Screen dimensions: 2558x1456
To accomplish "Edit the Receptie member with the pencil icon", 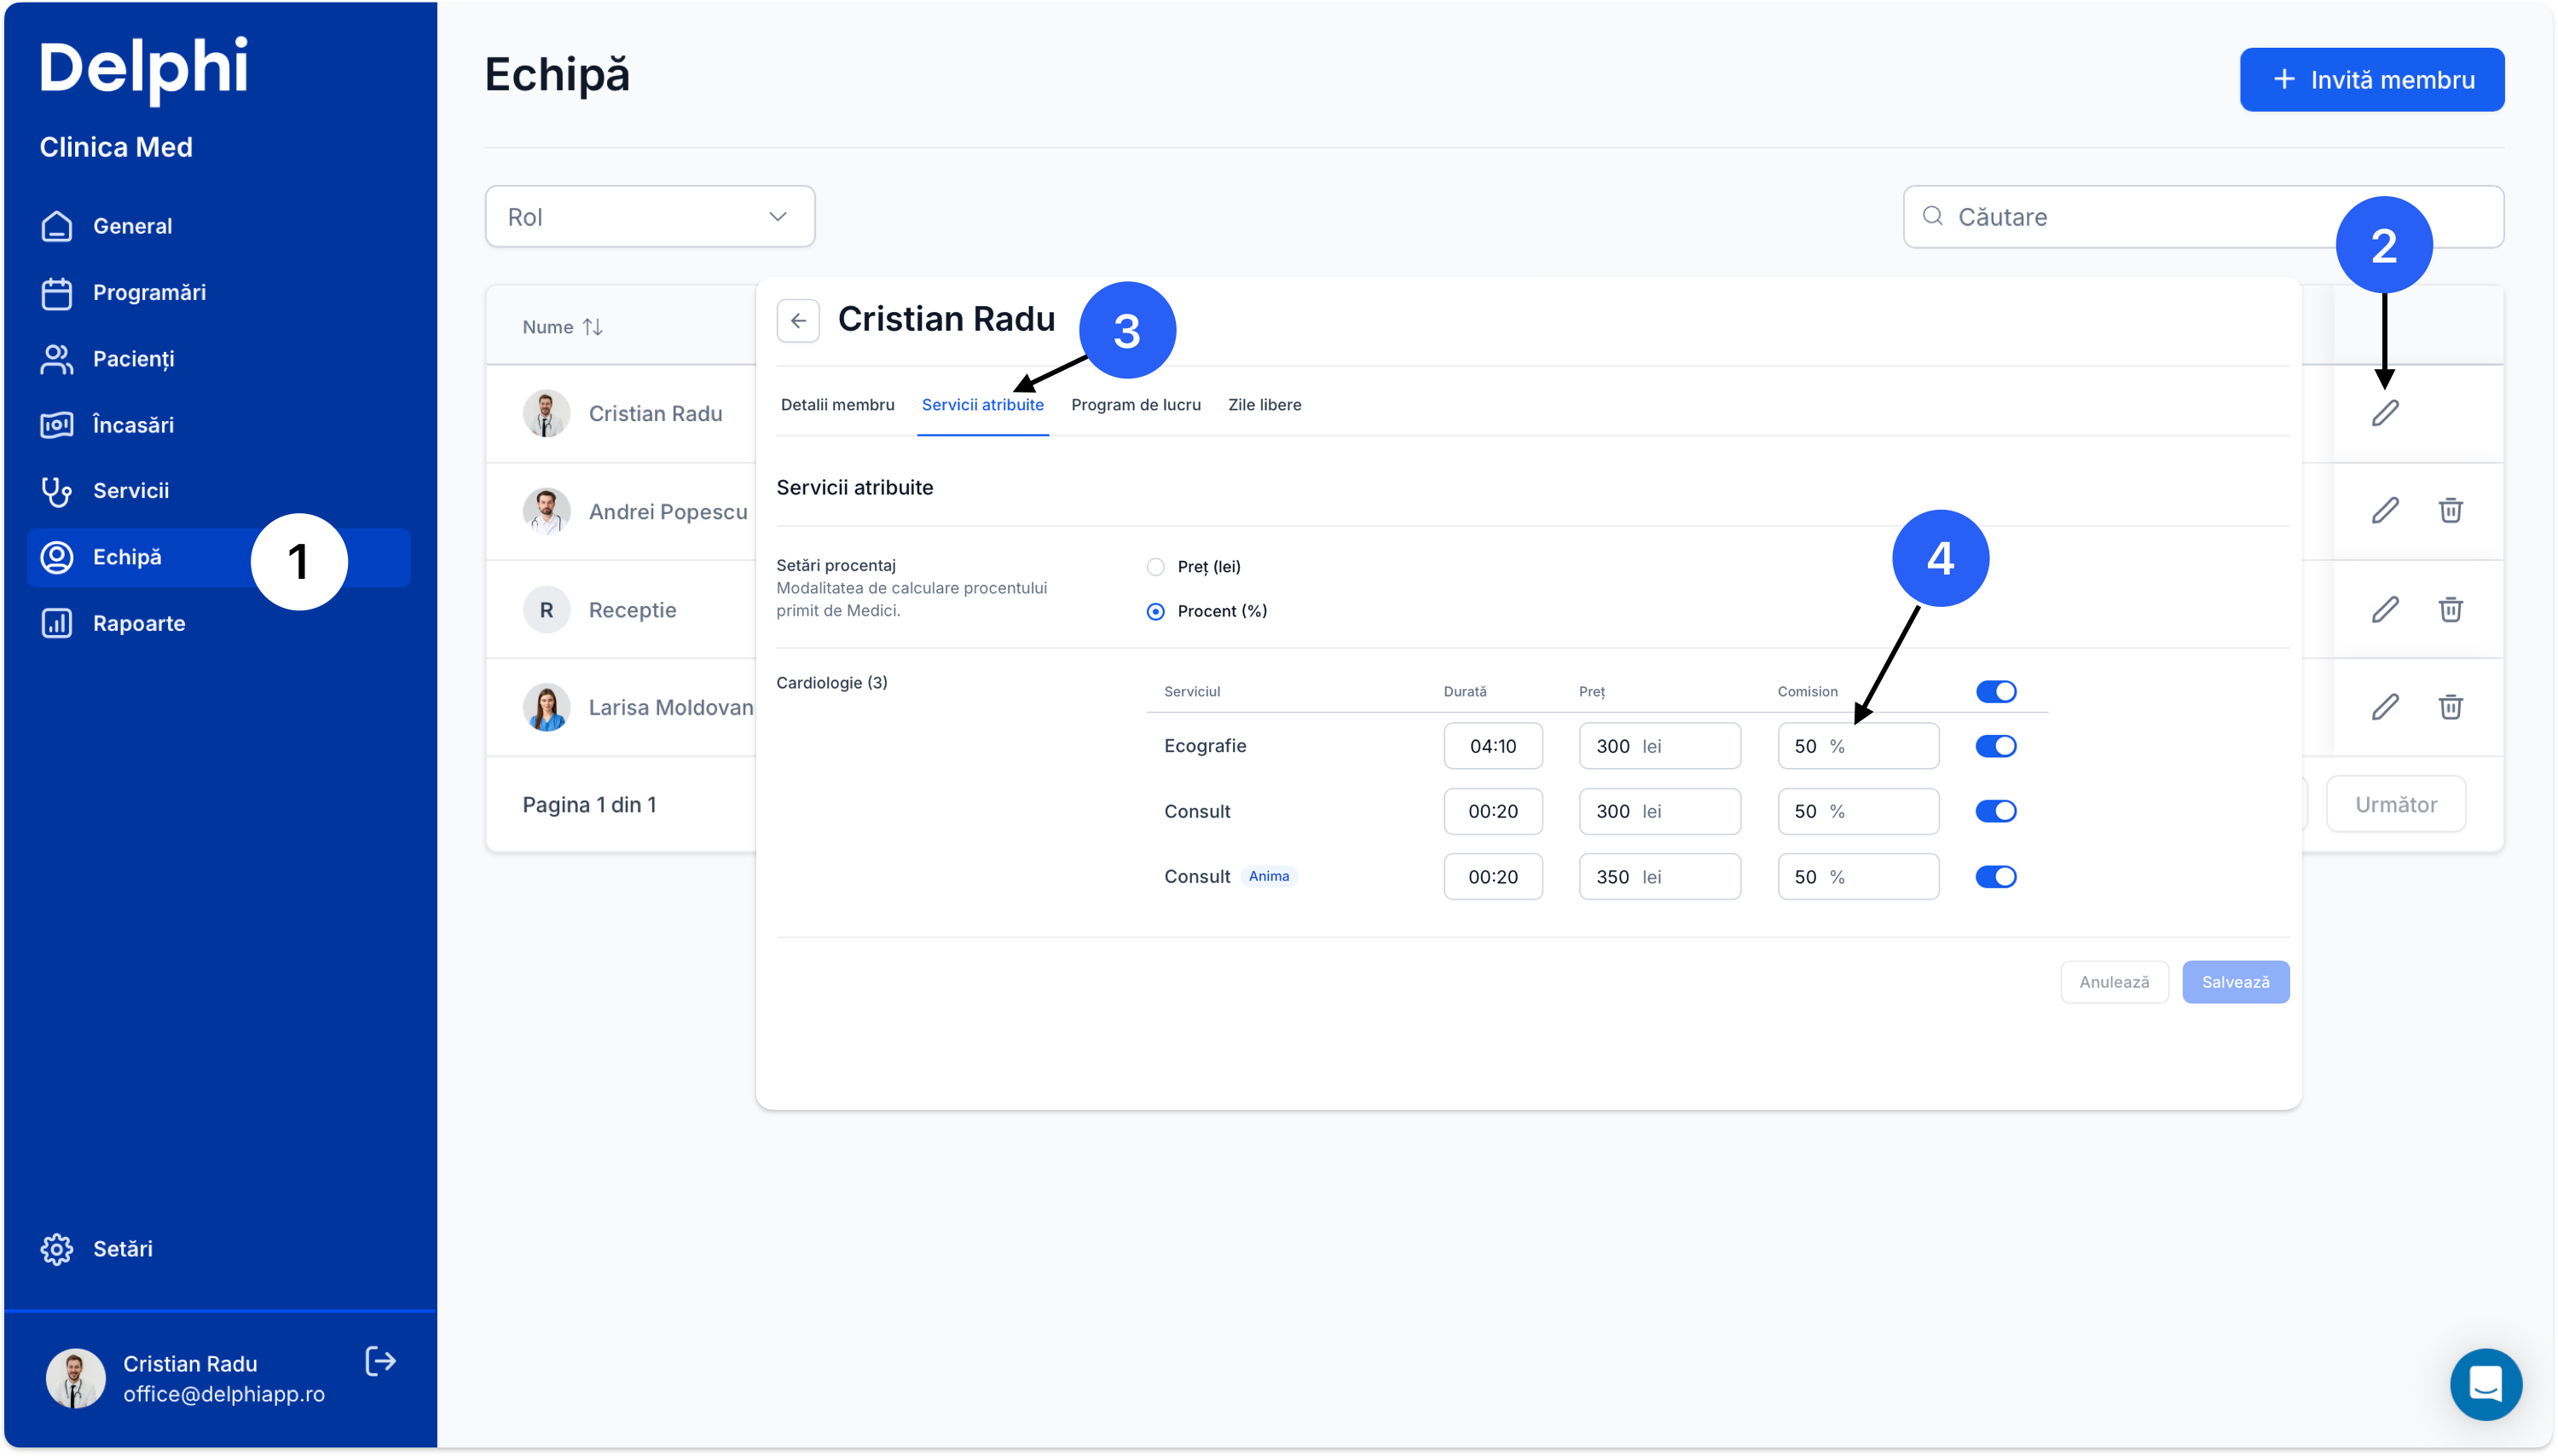I will tap(2385, 609).
